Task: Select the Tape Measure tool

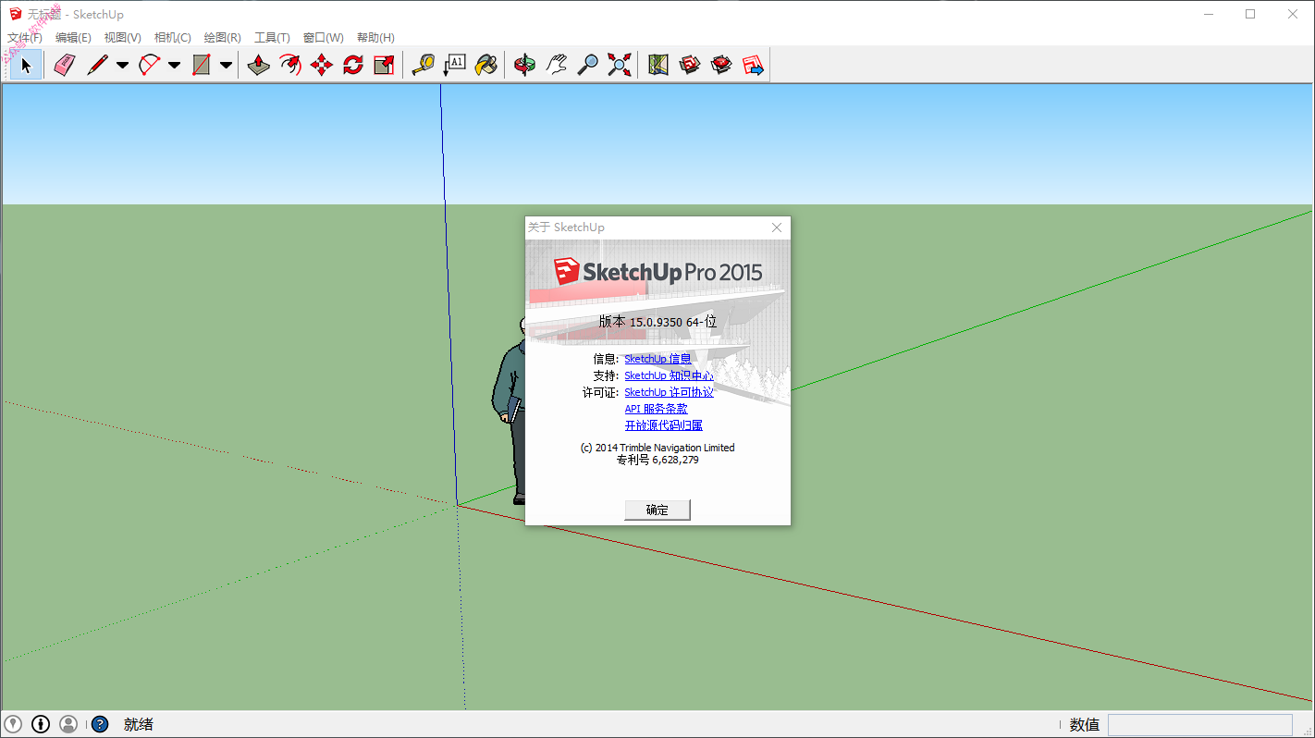Action: [x=424, y=65]
